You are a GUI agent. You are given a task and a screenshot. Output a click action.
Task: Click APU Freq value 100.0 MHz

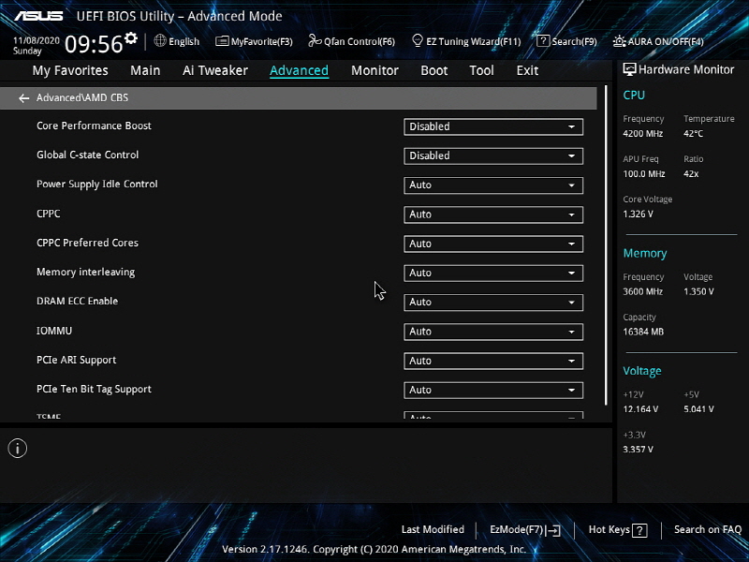[x=644, y=174]
